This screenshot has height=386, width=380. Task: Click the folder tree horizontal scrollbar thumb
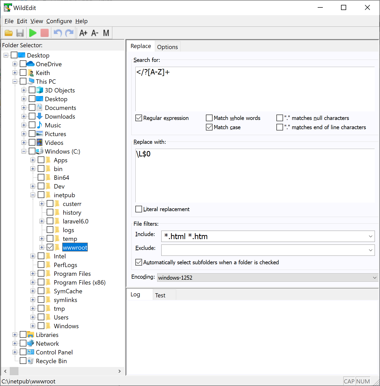pyautogui.click(x=14, y=371)
